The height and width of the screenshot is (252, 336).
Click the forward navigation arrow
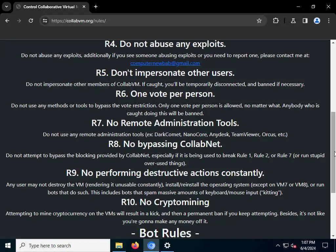click(19, 21)
